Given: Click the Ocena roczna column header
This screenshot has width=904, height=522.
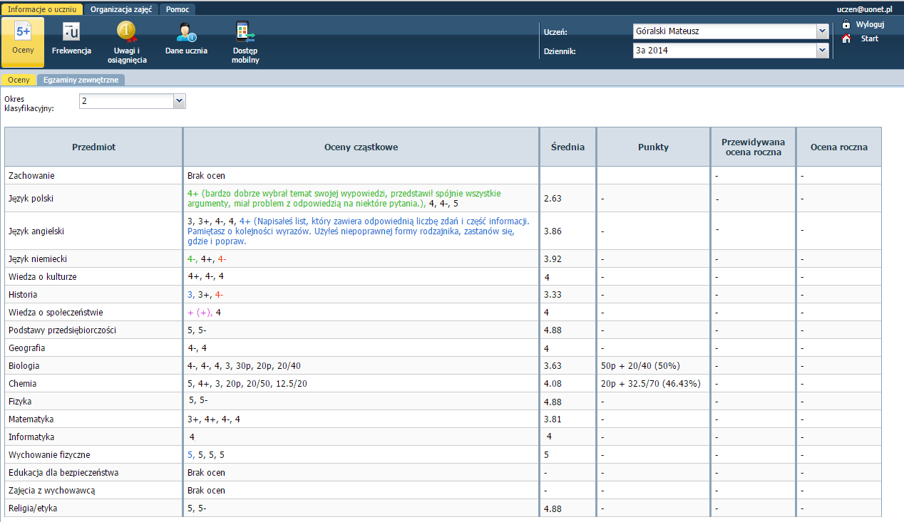Looking at the screenshot, I should point(838,147).
